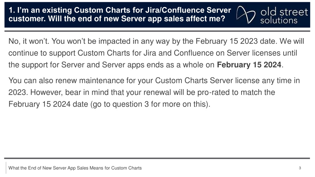Click the gray horizontal rule above footer
315x177 pixels.
click(157, 158)
